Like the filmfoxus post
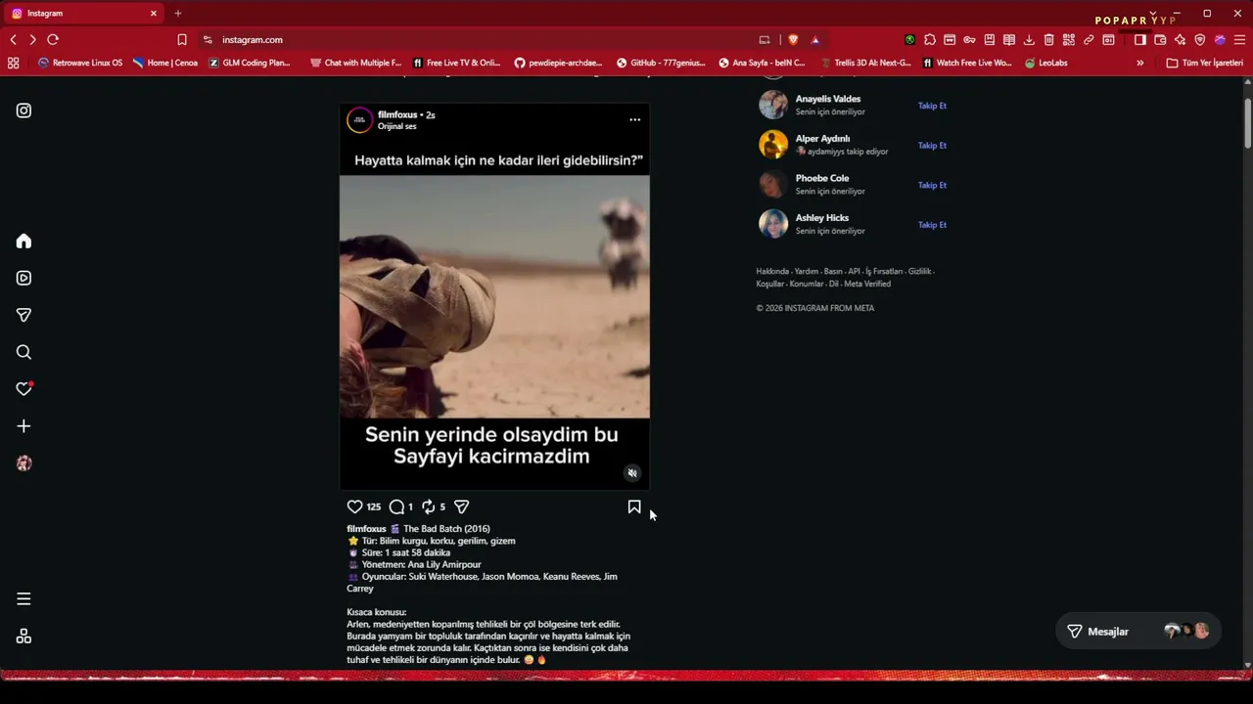This screenshot has width=1253, height=704. click(x=354, y=506)
